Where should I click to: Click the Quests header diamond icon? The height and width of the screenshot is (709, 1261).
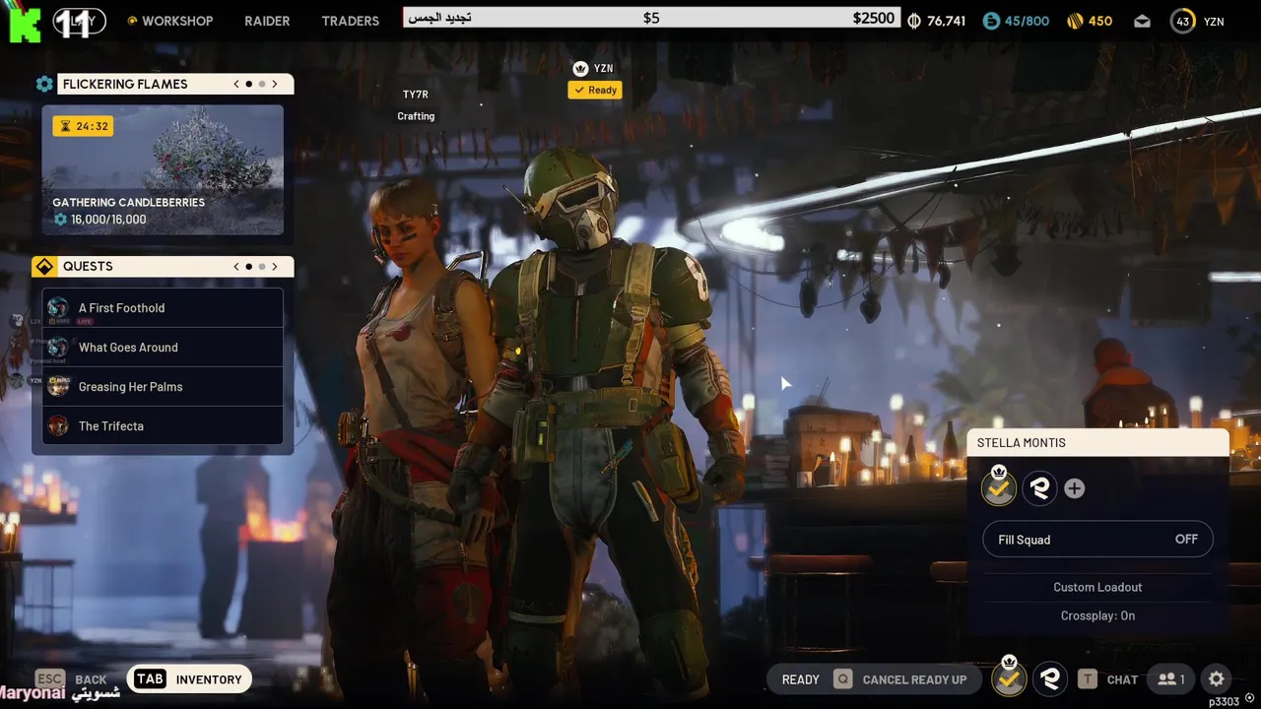44,266
